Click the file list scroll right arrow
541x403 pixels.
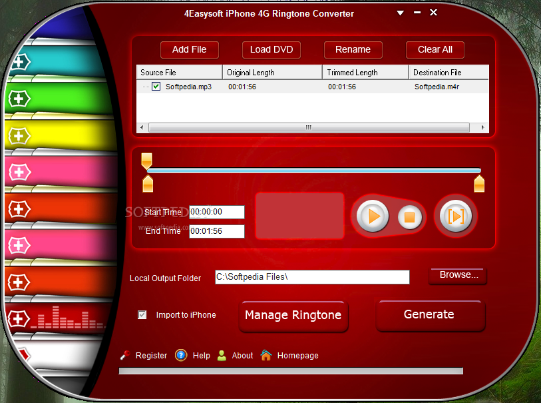point(482,127)
